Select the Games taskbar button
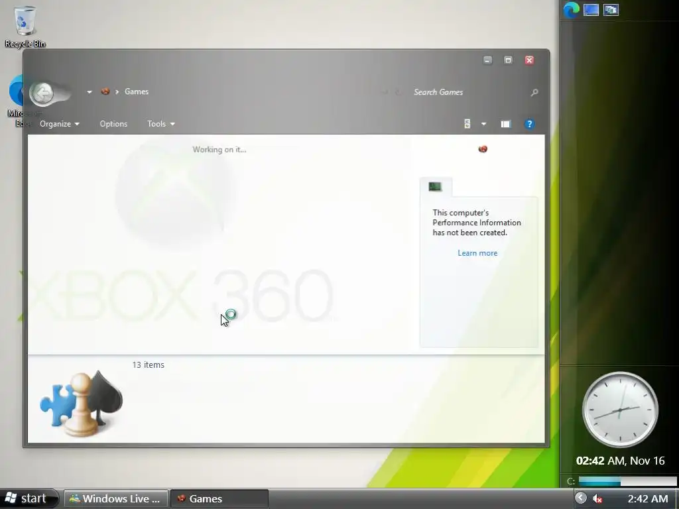The height and width of the screenshot is (509, 679). click(219, 498)
